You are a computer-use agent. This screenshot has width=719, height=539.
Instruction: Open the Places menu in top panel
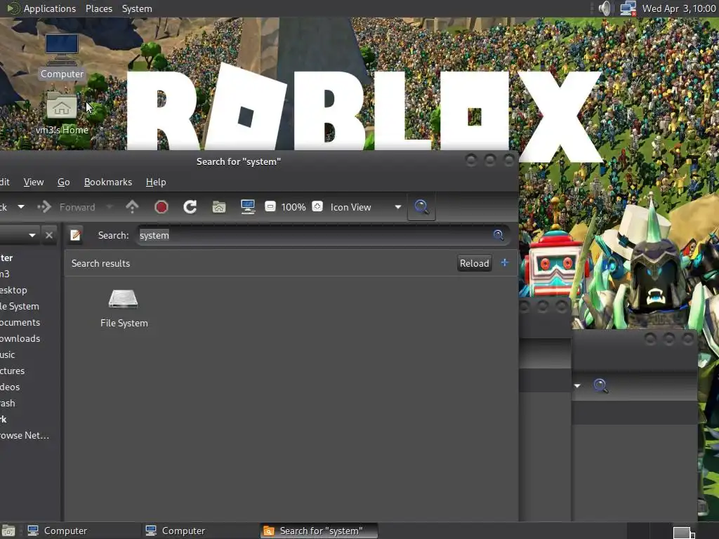98,8
